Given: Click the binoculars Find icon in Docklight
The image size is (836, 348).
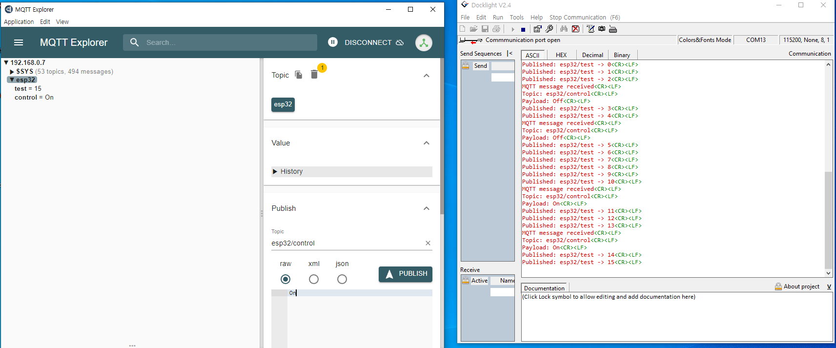Looking at the screenshot, I should click(564, 29).
